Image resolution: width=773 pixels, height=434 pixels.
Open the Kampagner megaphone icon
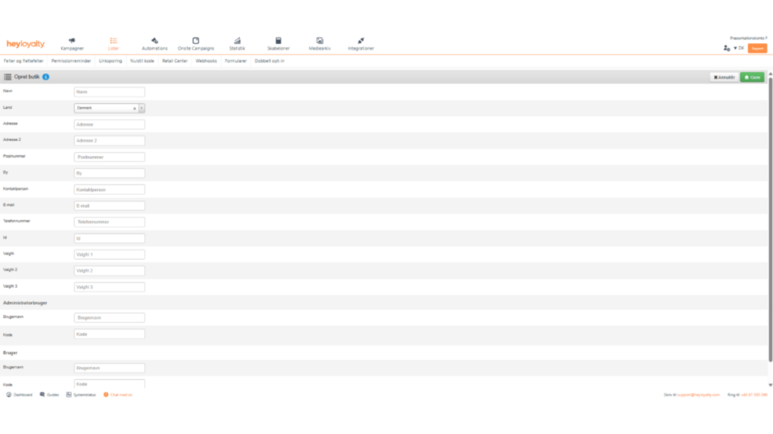(72, 41)
